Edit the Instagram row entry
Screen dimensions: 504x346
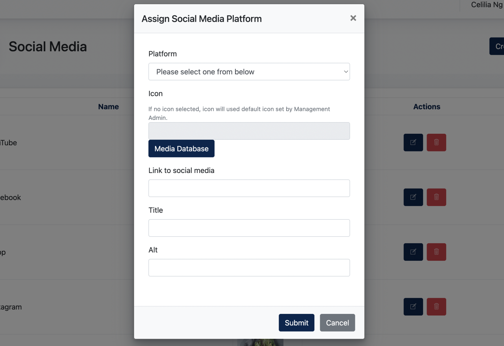[413, 307]
